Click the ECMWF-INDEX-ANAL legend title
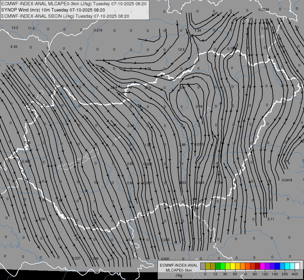 tap(179, 265)
